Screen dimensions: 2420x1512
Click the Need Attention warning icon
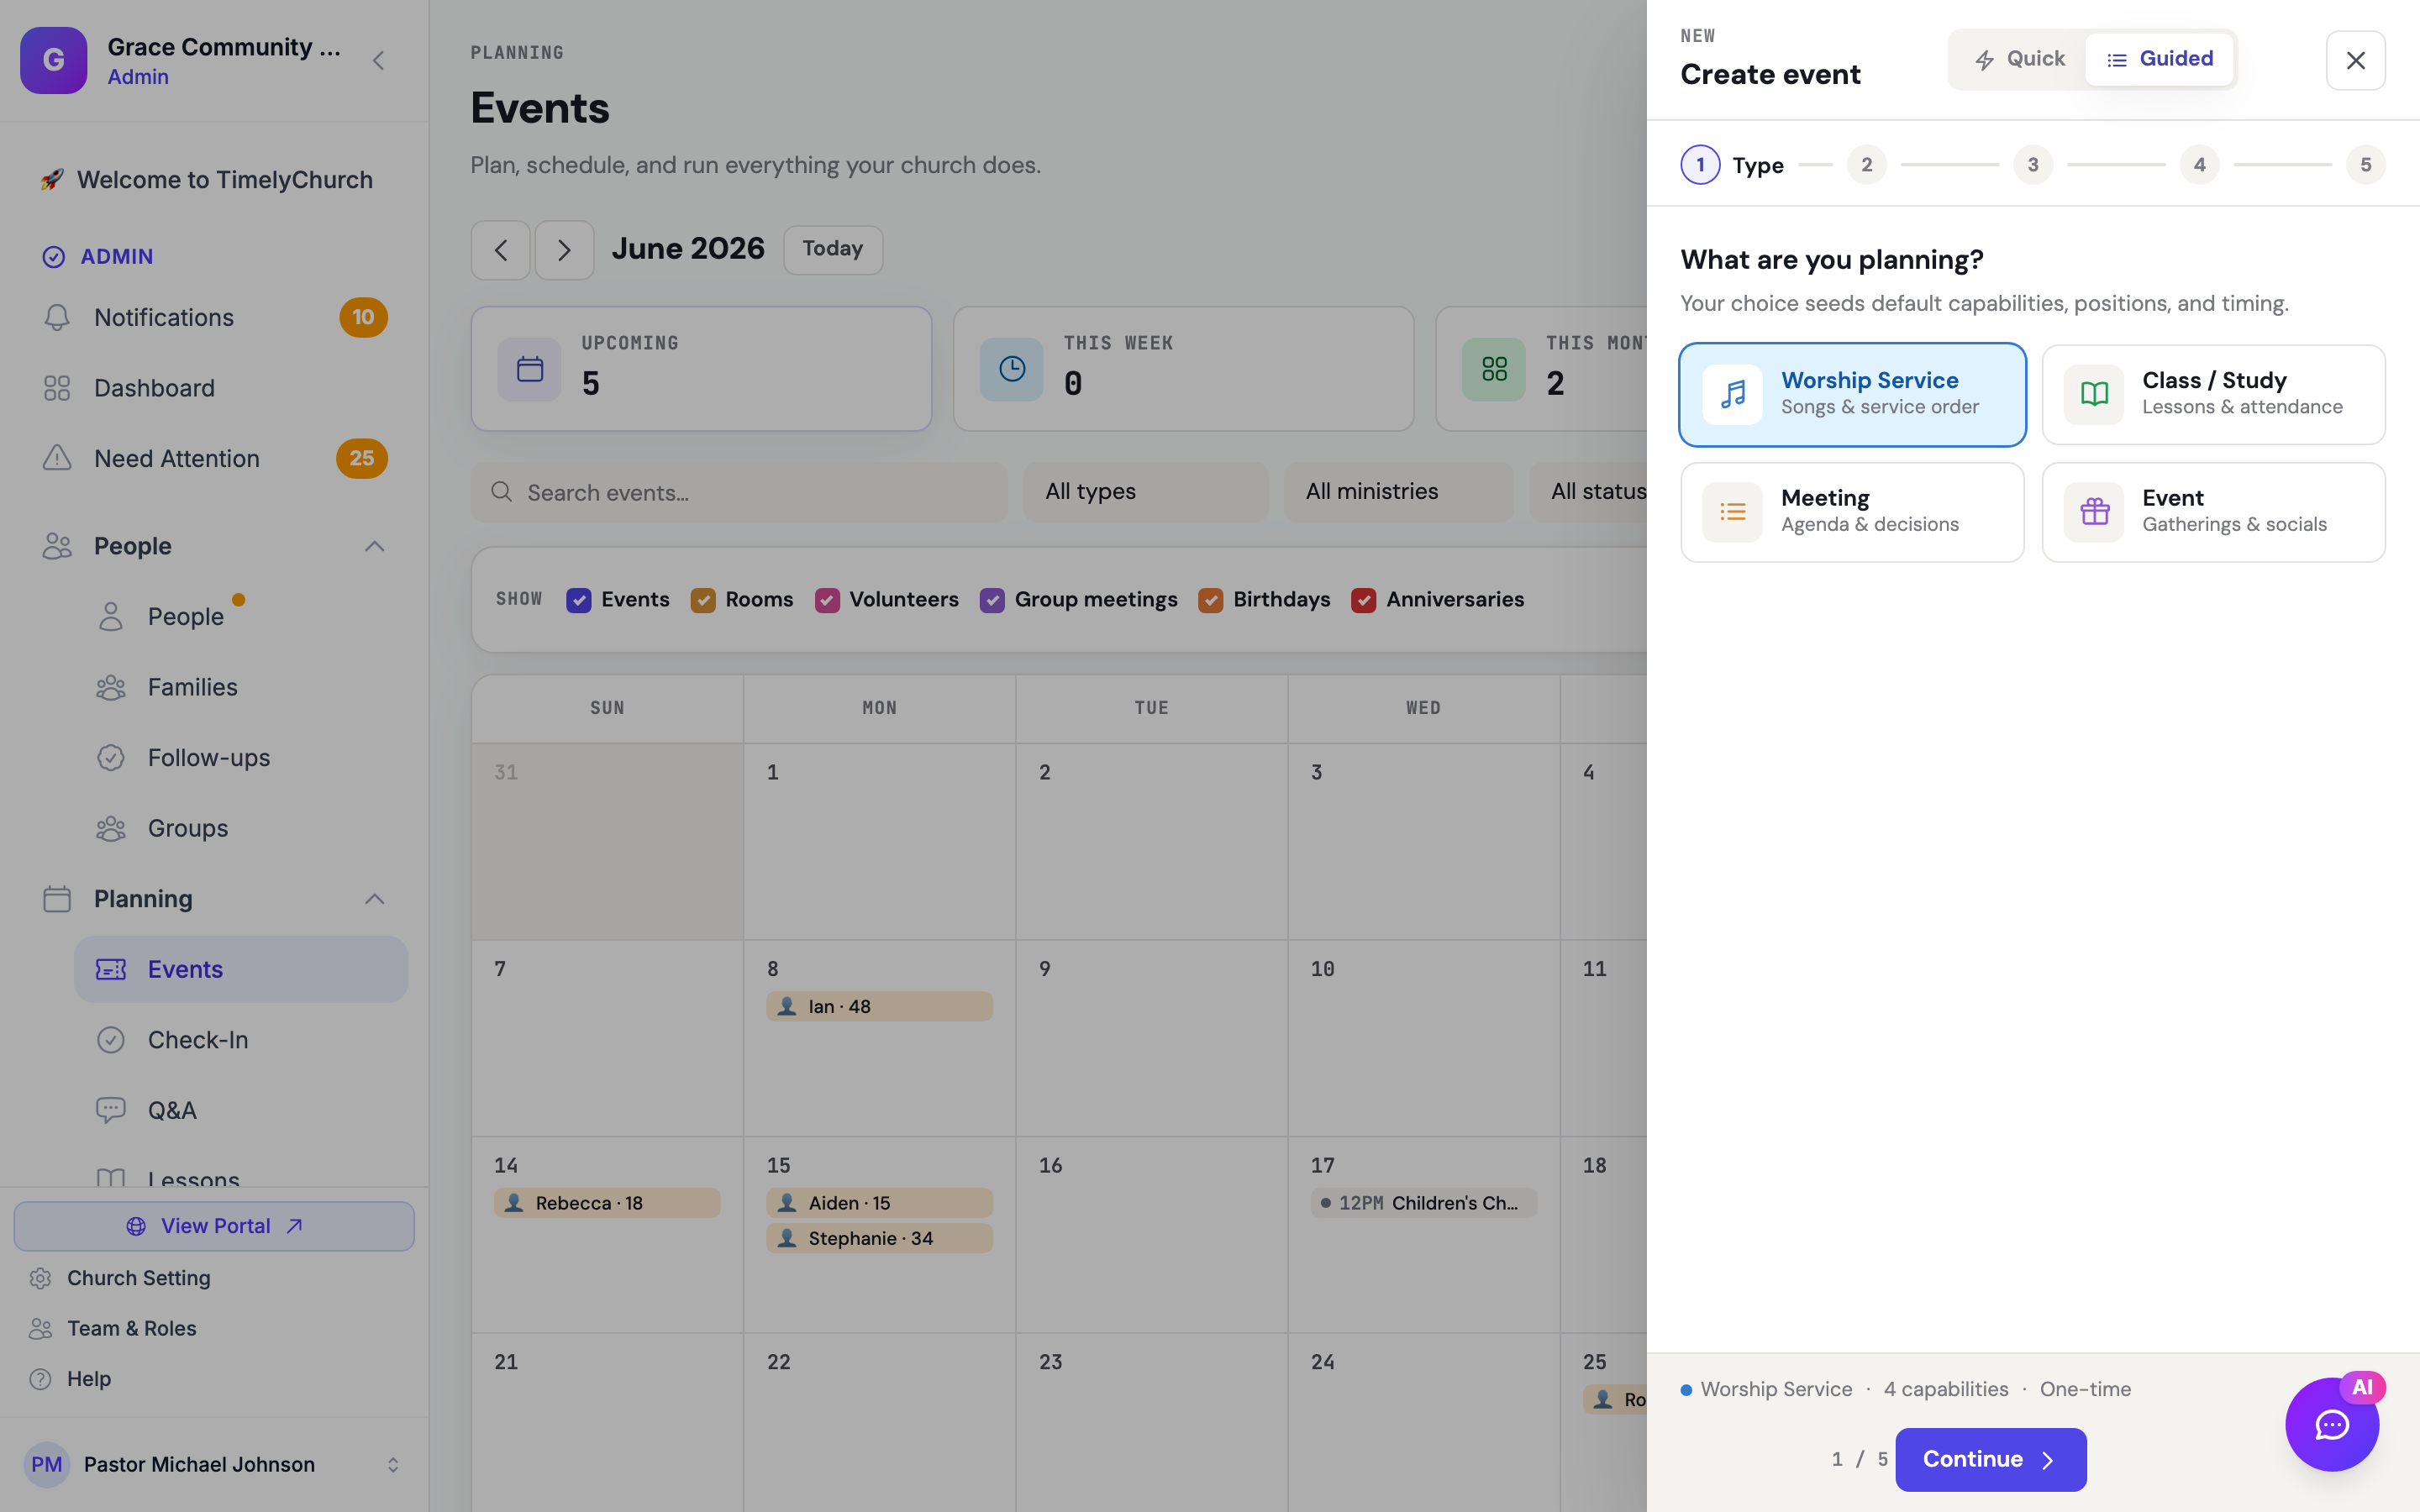[57, 458]
